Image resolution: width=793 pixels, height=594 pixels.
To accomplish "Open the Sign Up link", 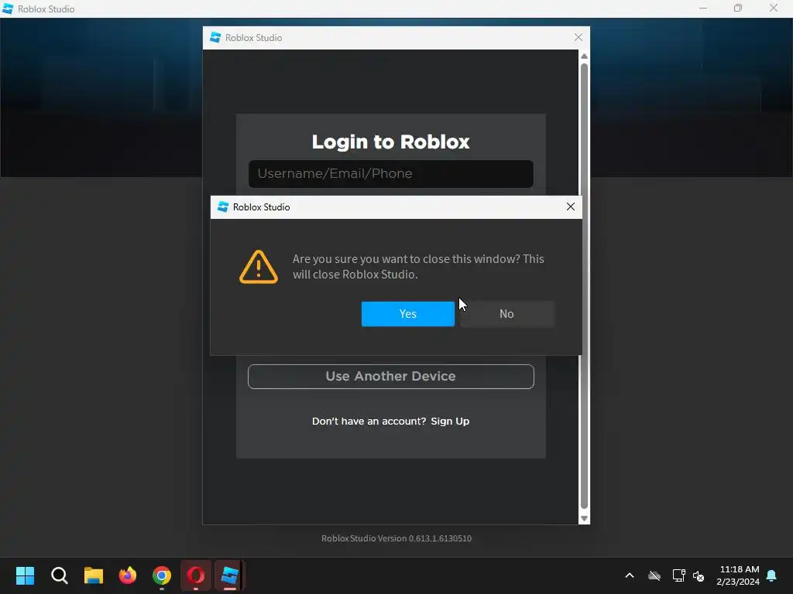I will pyautogui.click(x=450, y=422).
